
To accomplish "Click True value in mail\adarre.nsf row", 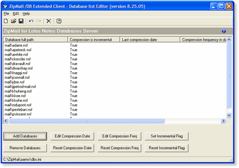I will [x=73, y=45].
